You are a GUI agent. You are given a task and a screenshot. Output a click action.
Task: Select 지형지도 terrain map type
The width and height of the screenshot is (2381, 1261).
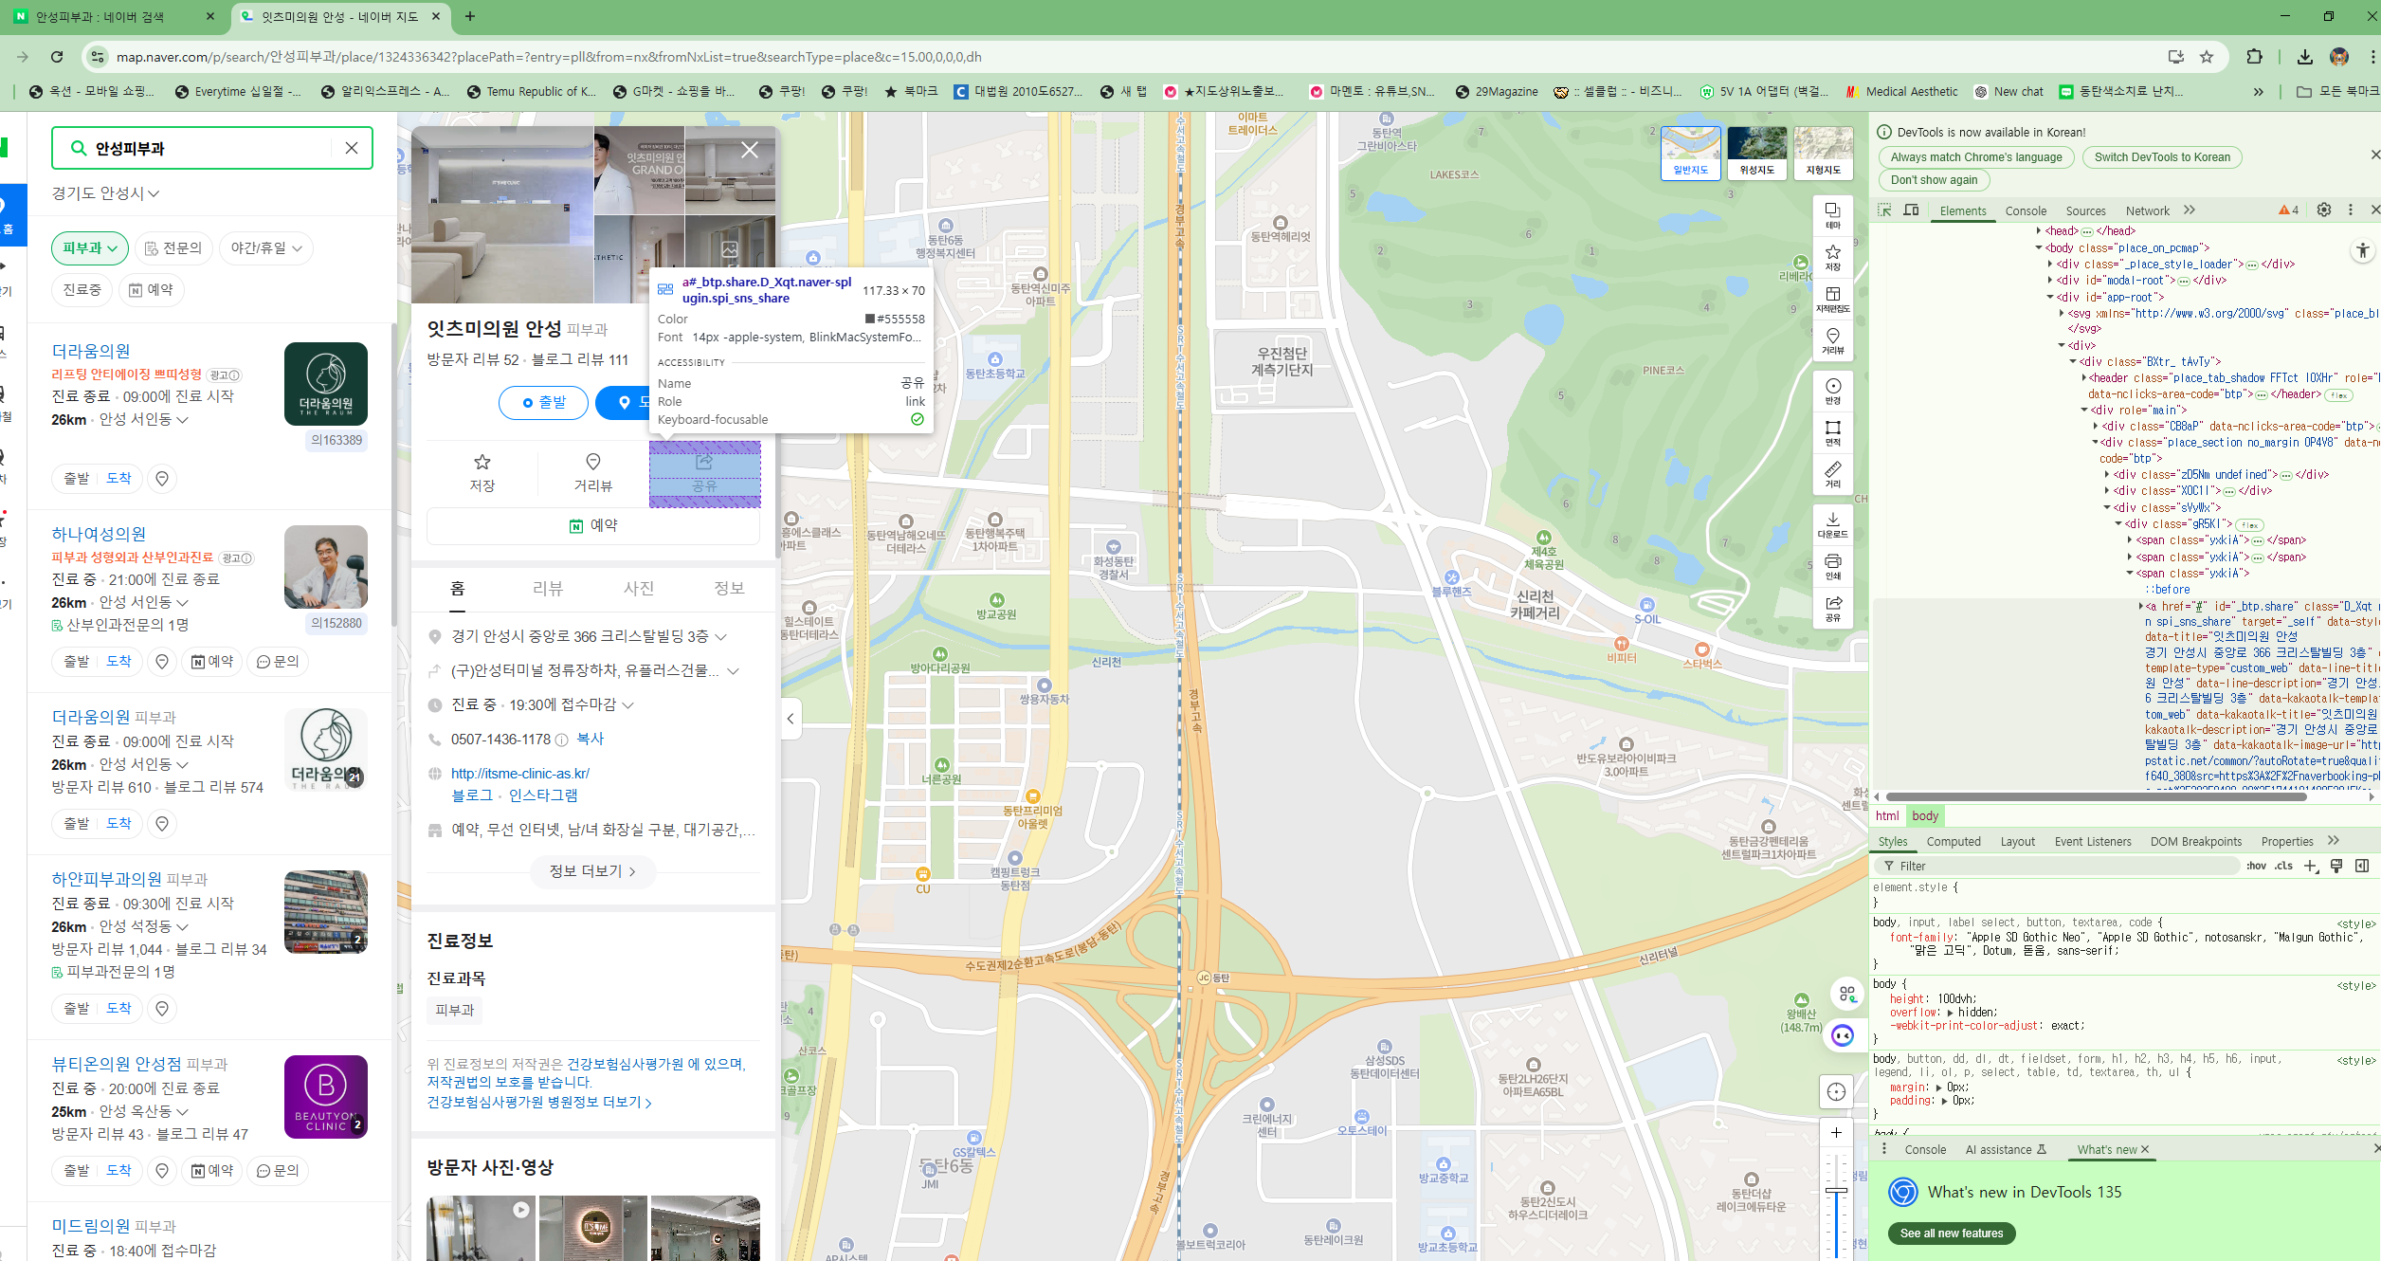(x=1823, y=153)
